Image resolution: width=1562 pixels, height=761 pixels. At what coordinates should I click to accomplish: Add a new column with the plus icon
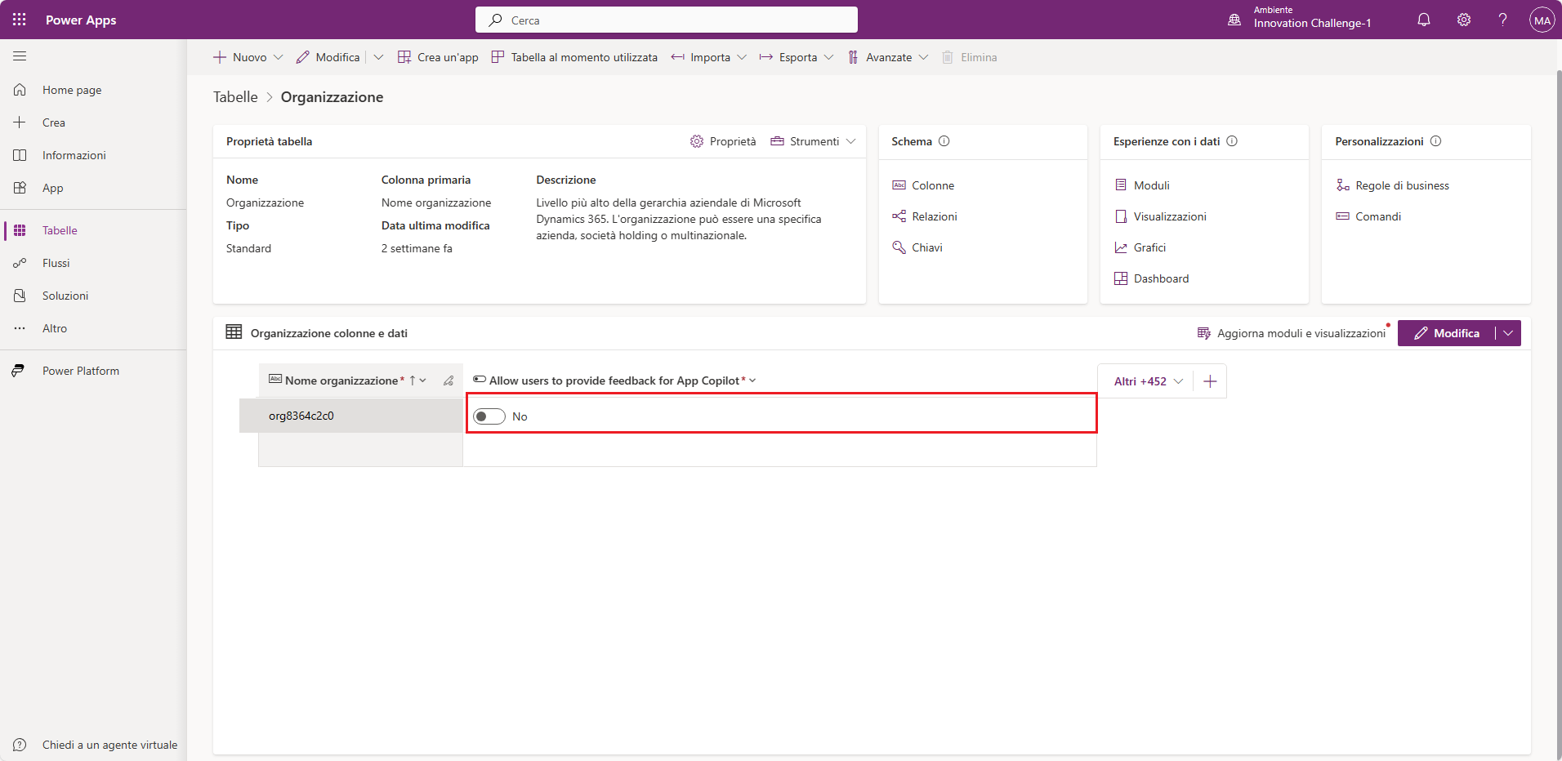(x=1210, y=381)
